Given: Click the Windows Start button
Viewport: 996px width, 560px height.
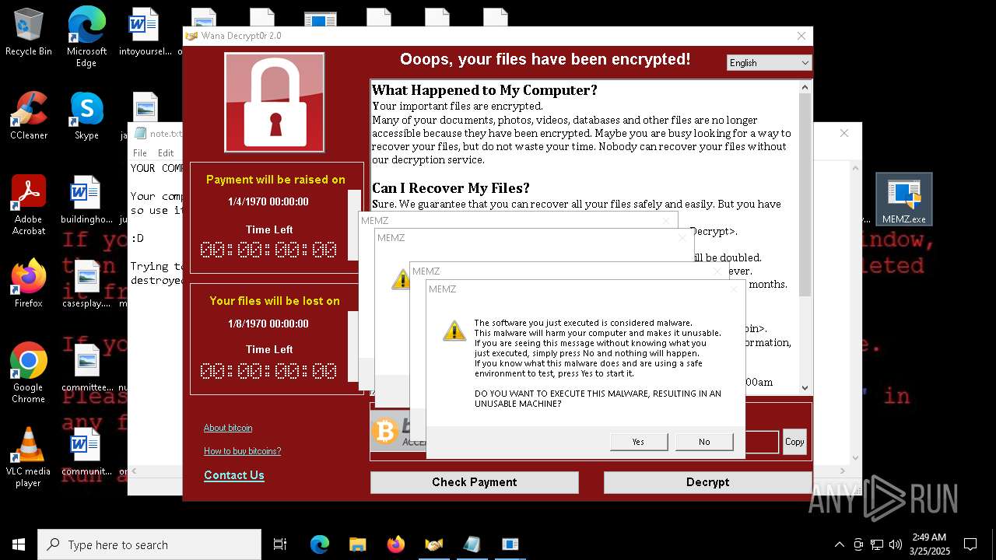Looking at the screenshot, I should (x=19, y=544).
